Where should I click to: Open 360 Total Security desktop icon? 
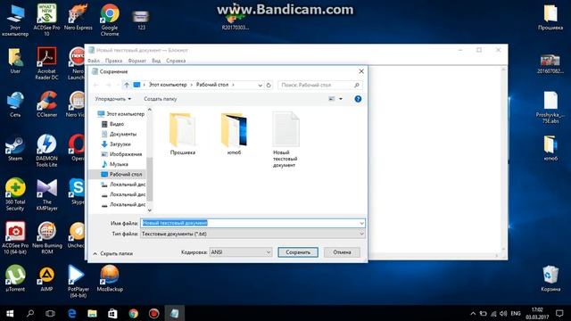point(15,194)
